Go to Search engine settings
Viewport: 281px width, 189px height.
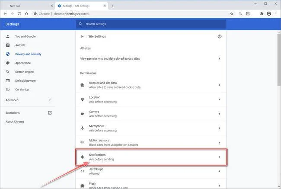tap(24, 72)
